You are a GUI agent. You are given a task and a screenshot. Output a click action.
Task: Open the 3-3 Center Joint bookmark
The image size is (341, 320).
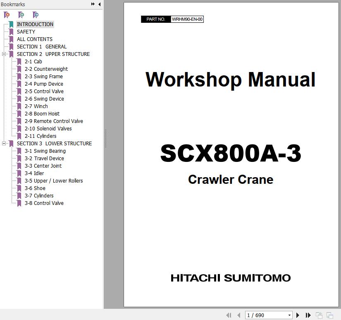click(x=43, y=166)
